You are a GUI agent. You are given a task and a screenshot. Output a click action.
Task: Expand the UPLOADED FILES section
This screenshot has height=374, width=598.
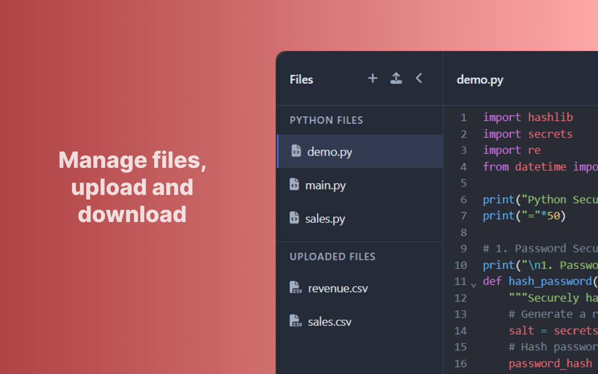tap(332, 256)
